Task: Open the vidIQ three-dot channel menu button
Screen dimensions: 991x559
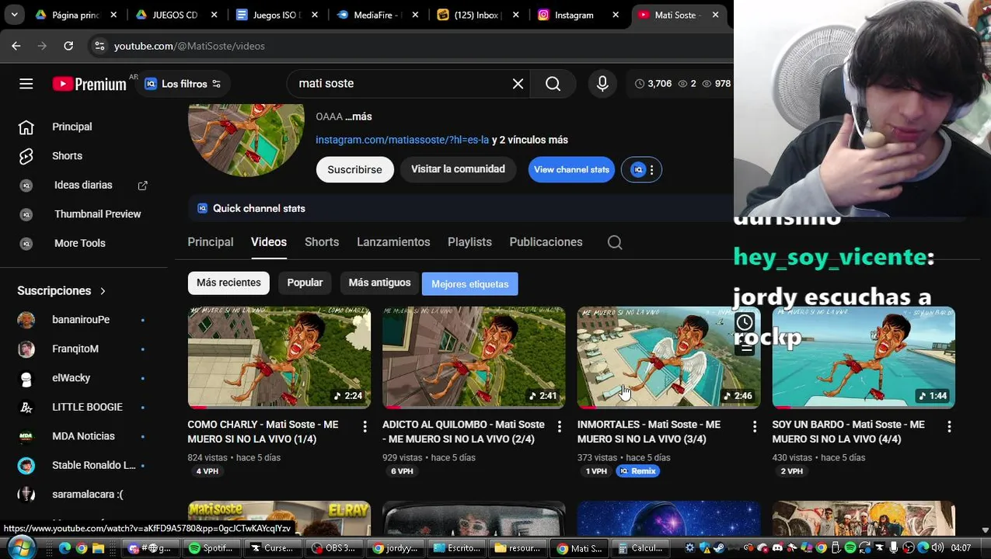Action: point(641,169)
